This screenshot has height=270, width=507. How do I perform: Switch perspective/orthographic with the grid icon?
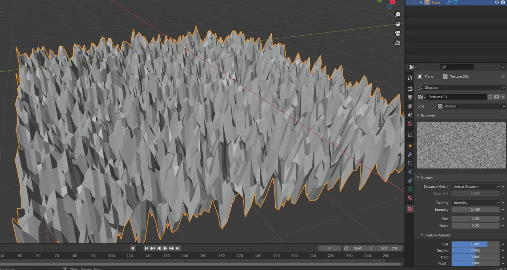point(398,43)
